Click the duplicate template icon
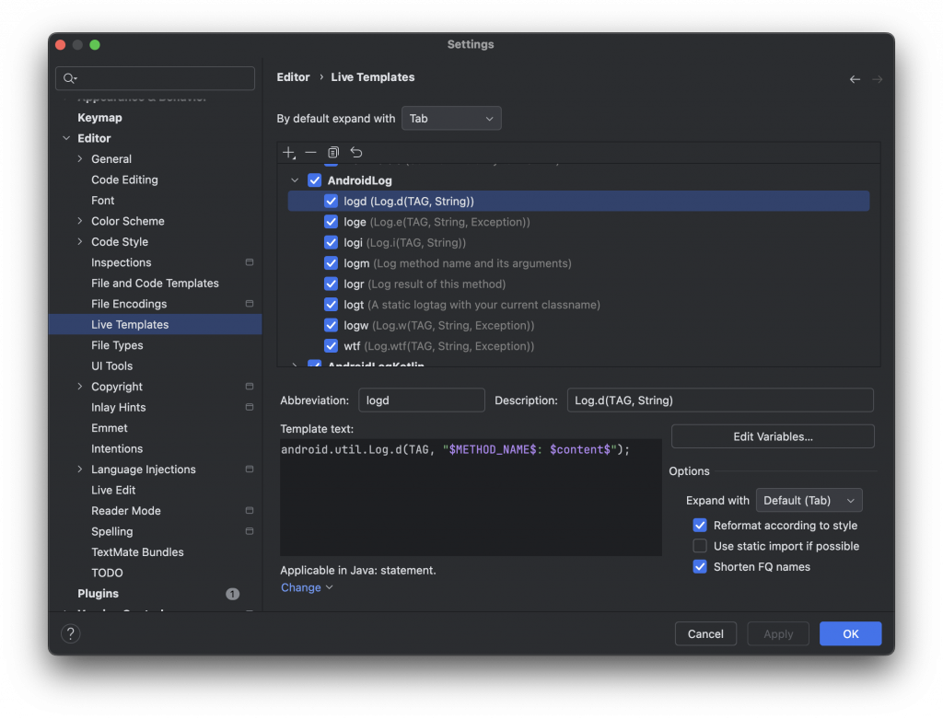943x719 pixels. click(333, 153)
